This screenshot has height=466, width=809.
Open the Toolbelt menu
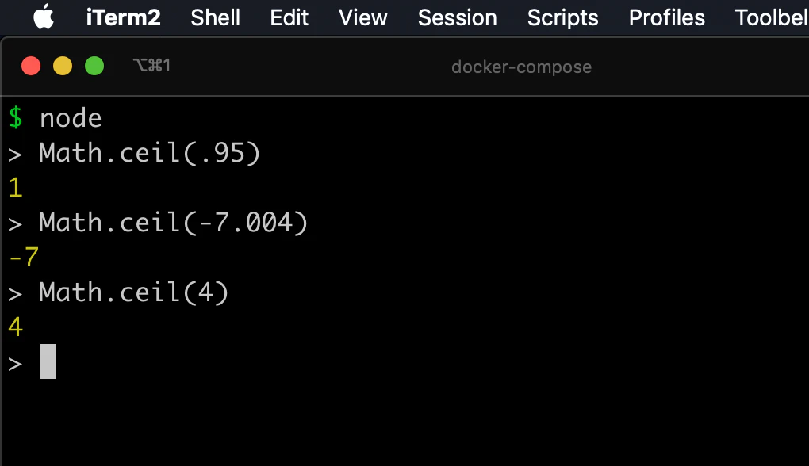pos(772,18)
